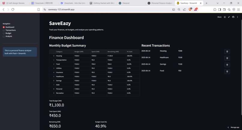Open the install app icon in address bar
The height and width of the screenshot is (130, 242).
point(174,9)
